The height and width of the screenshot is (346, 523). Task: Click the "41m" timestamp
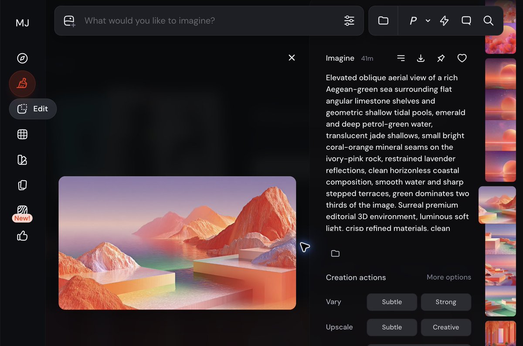[x=367, y=58]
